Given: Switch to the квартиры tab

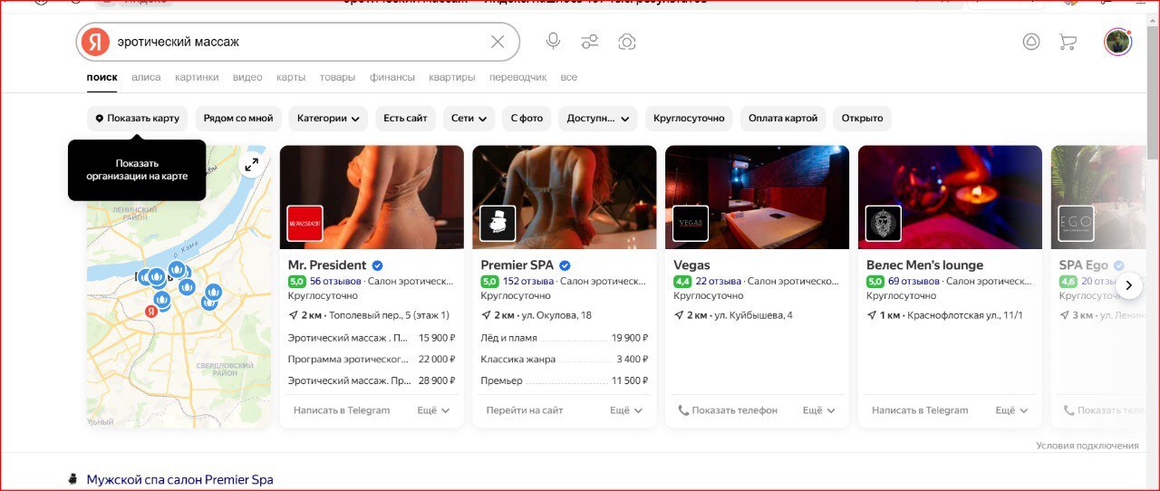Looking at the screenshot, I should 452,77.
